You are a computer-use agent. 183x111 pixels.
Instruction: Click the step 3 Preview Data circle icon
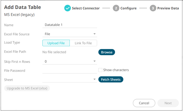coord(153,8)
